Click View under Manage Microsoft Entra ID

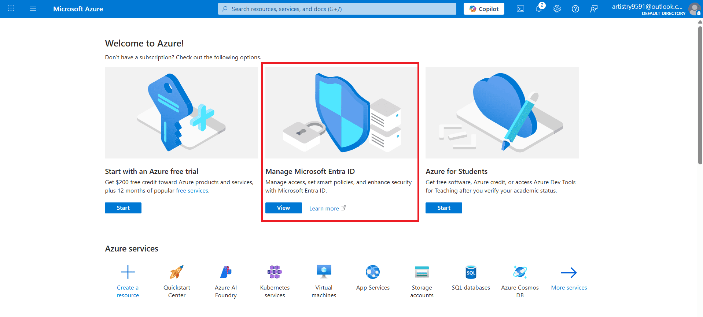pyautogui.click(x=283, y=208)
